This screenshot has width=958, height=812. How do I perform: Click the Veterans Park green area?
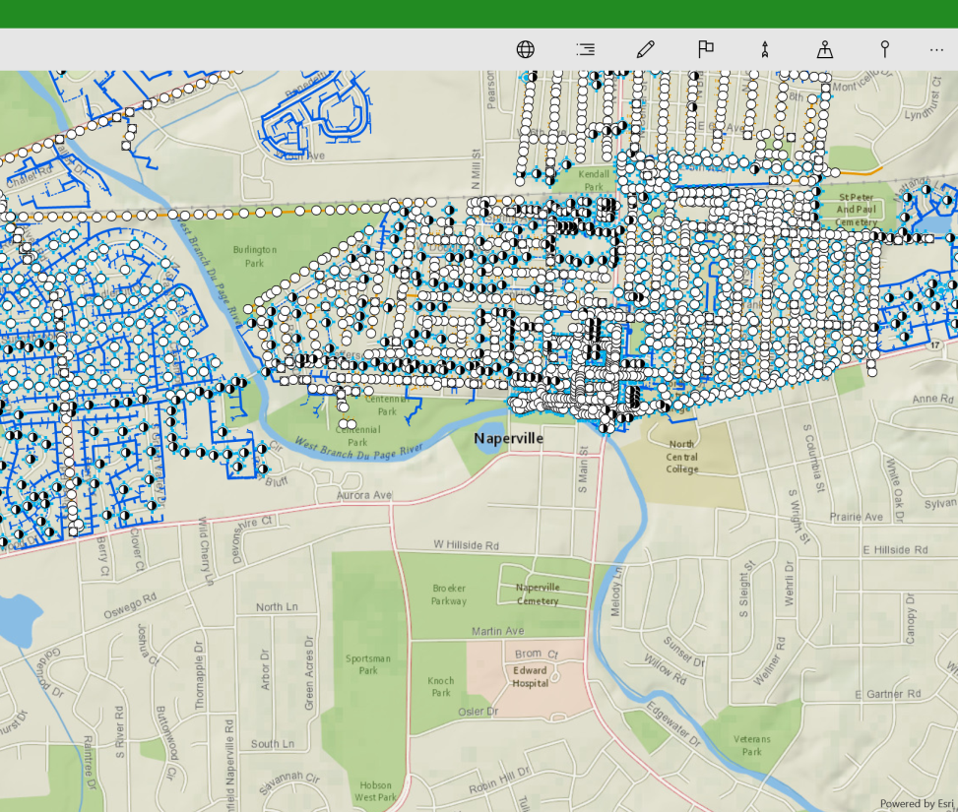pos(752,745)
